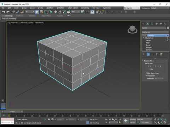Click the Use Pivot Point Center icon
Image resolution: width=170 pixels, height=127 pixels.
[83, 12]
